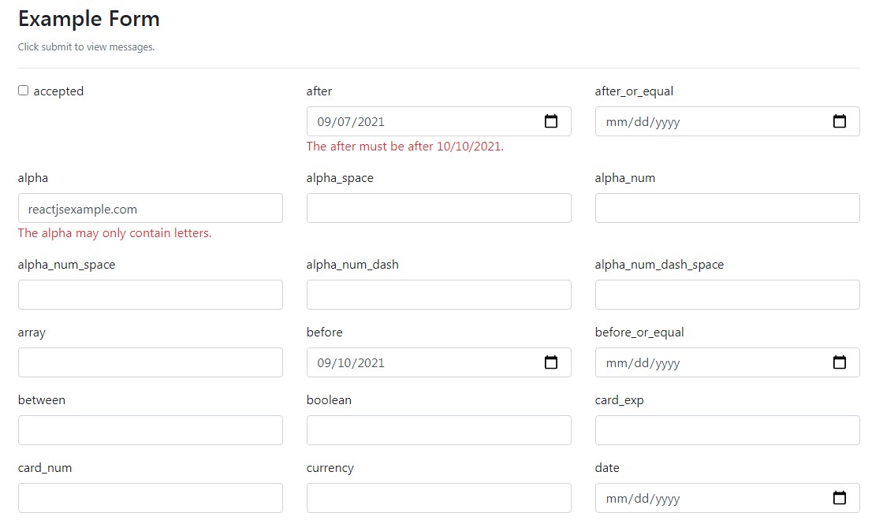The height and width of the screenshot is (520, 883).
Task: Toggle the accepted checkbox
Action: coord(23,91)
